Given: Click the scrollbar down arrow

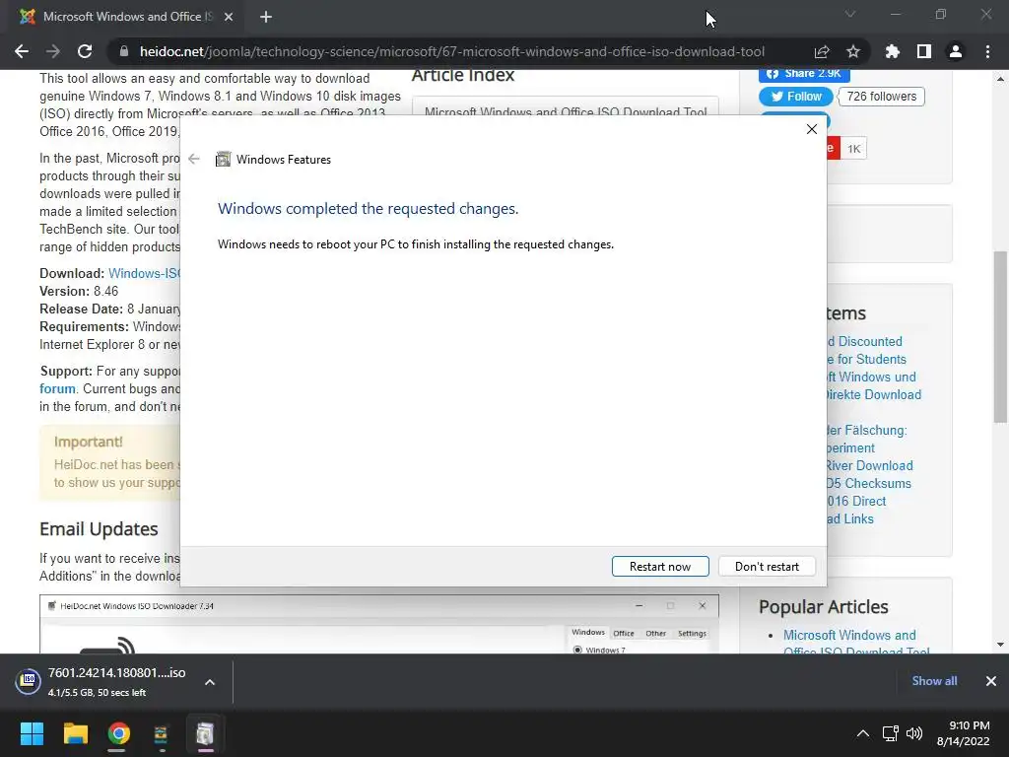Looking at the screenshot, I should tap(1000, 645).
